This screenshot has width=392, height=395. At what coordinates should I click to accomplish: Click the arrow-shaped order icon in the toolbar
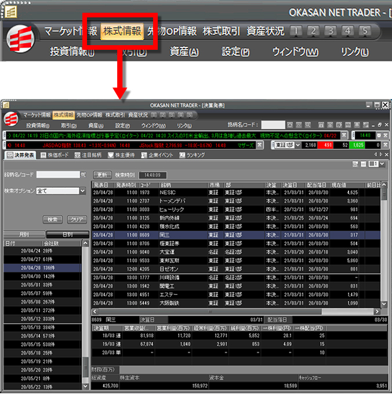pos(339,125)
